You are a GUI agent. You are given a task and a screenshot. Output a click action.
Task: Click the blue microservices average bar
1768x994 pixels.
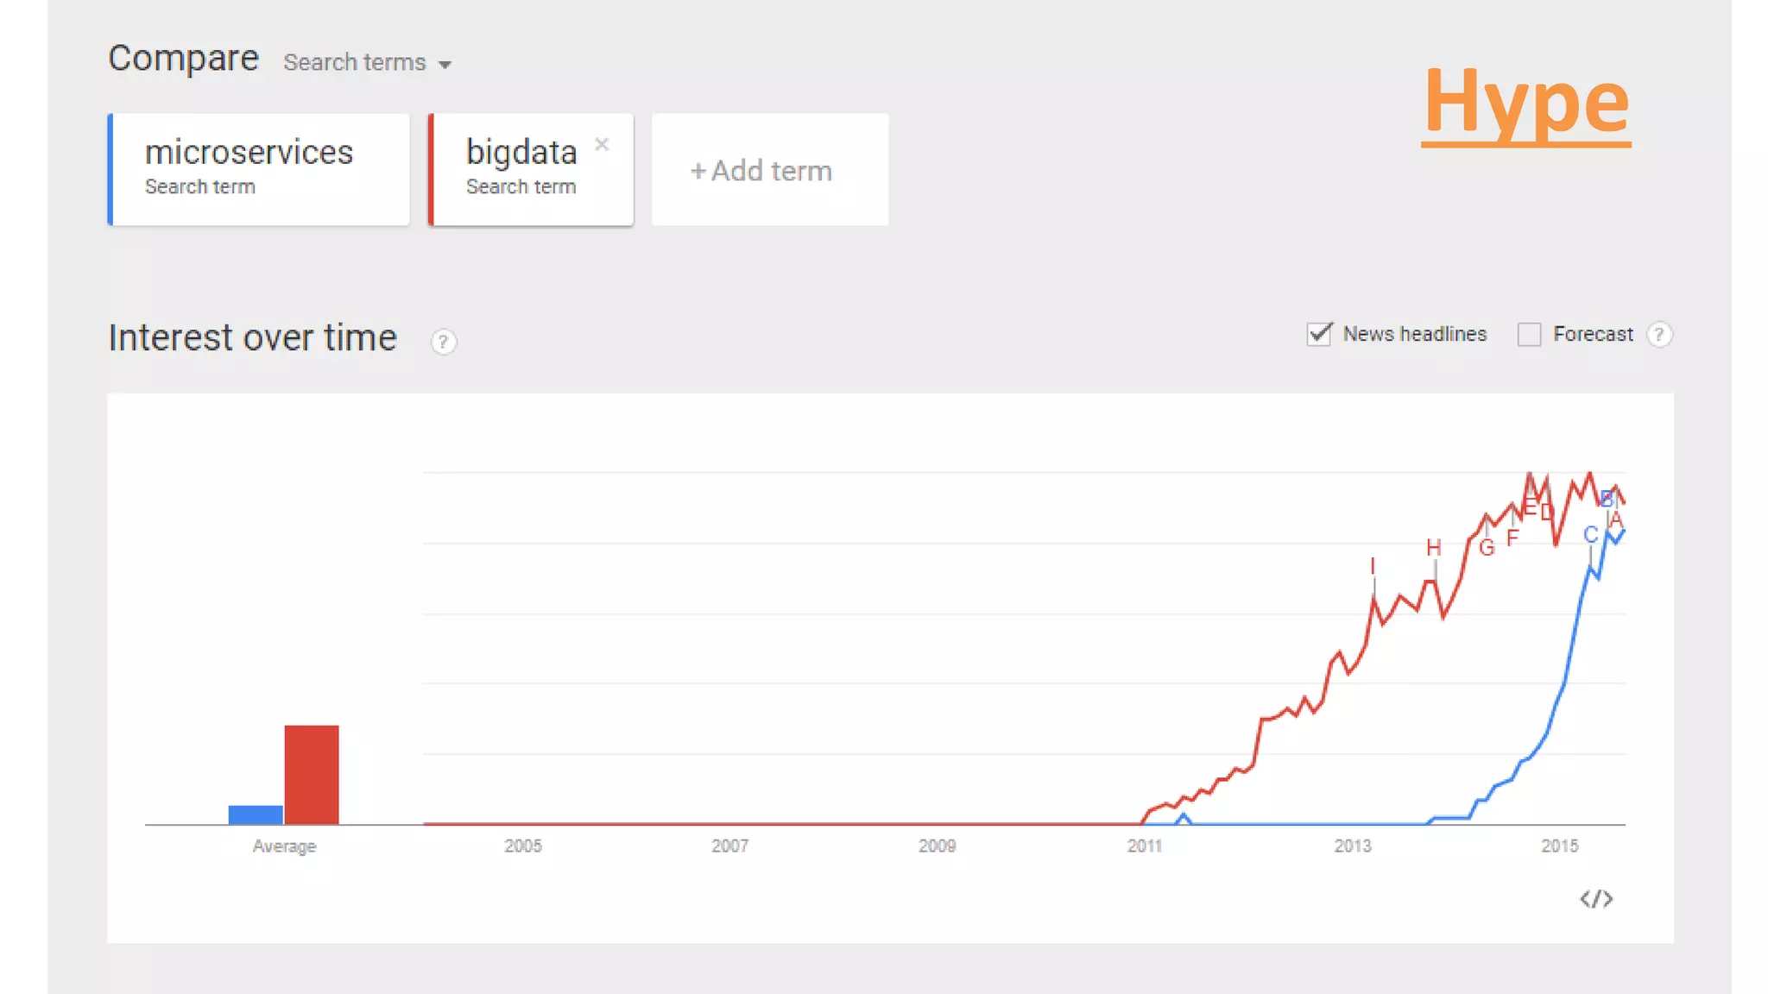(256, 815)
